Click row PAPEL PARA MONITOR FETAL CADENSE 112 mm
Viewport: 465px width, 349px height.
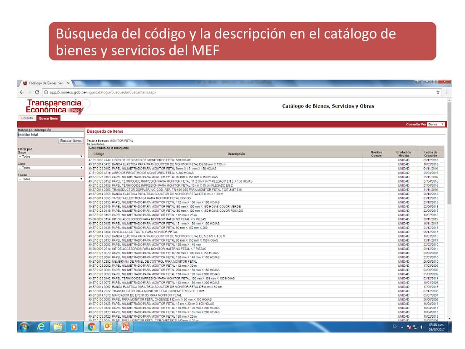tap(266, 299)
